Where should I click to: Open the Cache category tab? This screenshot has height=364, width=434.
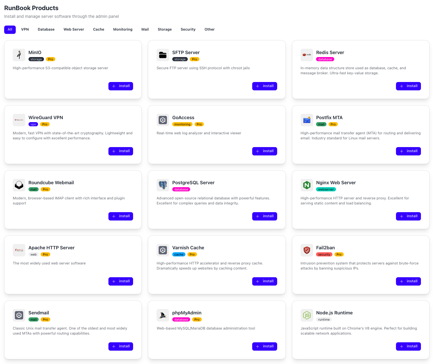tap(99, 29)
